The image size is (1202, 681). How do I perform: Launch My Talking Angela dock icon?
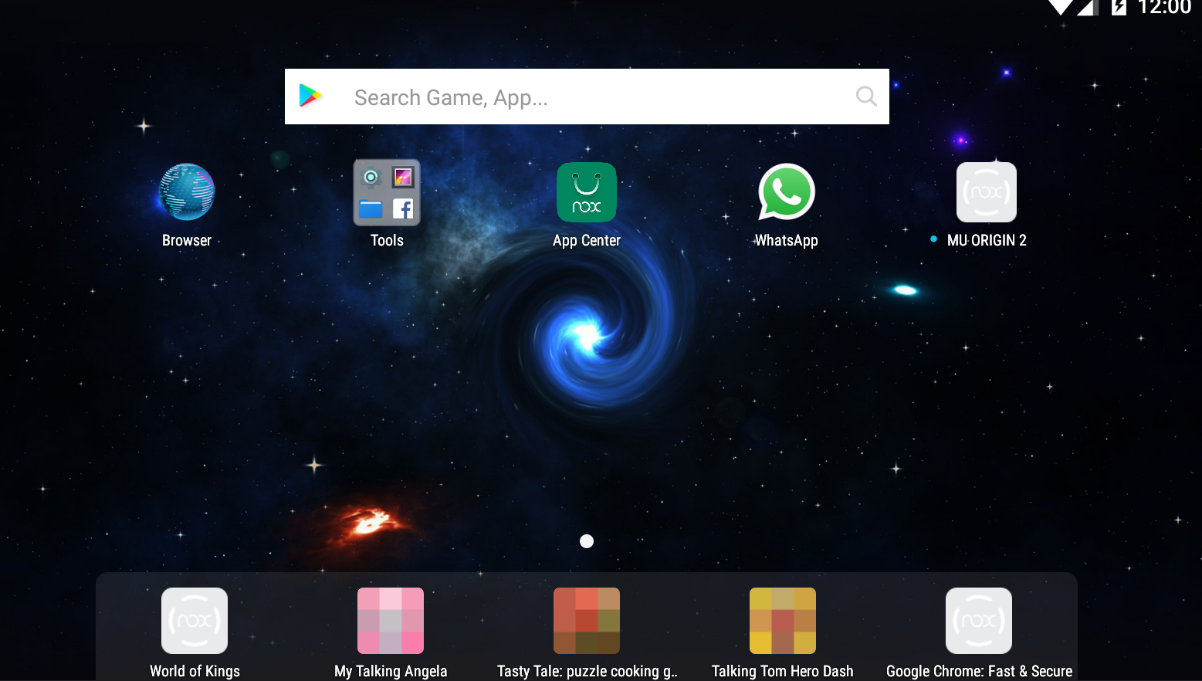391,621
